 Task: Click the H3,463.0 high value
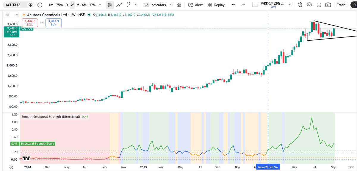click(115, 15)
